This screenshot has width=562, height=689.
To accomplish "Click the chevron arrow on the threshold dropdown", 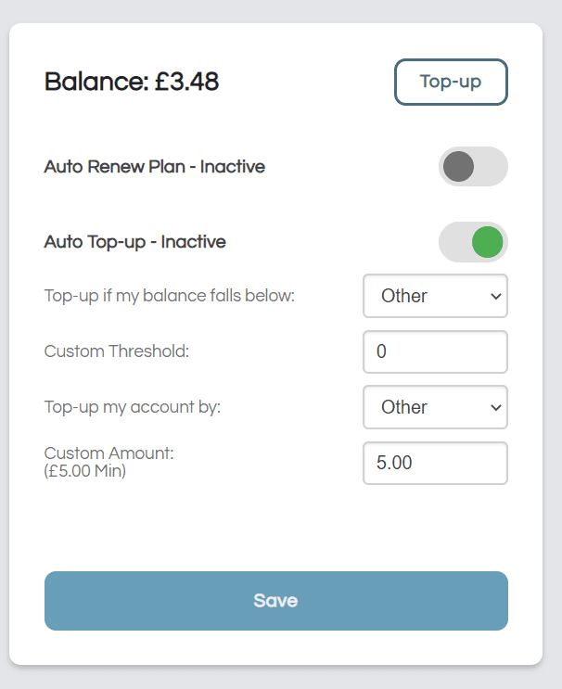I will pyautogui.click(x=495, y=296).
